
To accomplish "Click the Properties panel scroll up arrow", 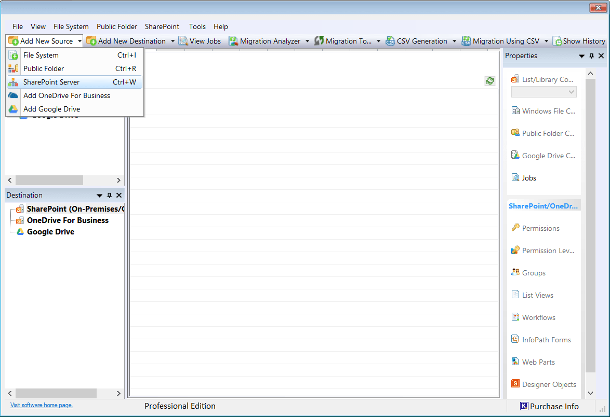I will coord(590,73).
